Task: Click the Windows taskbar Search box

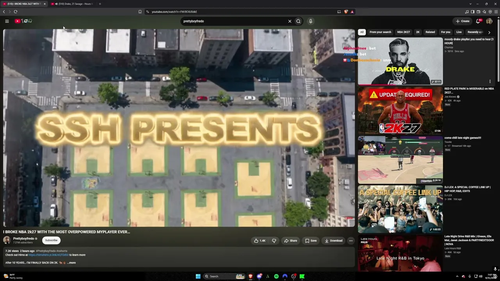Action: click(x=225, y=276)
